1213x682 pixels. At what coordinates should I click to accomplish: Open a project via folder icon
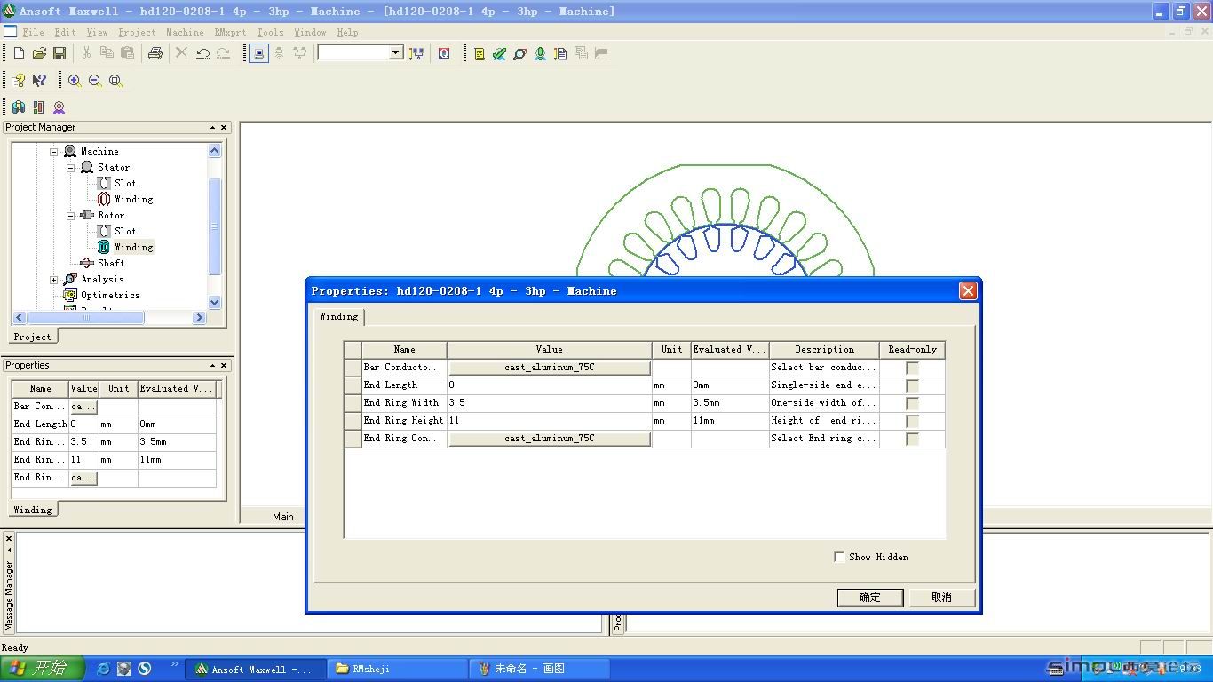(x=39, y=53)
